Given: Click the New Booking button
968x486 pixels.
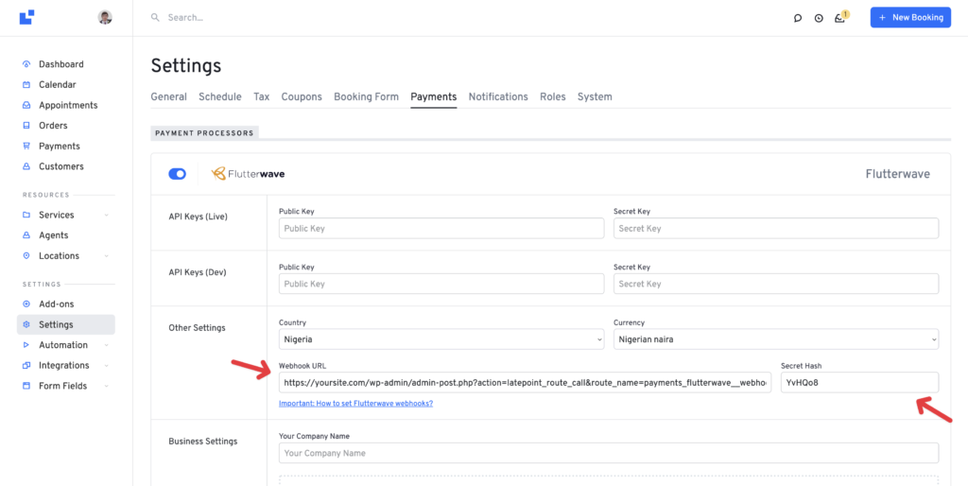Looking at the screenshot, I should click(x=909, y=17).
